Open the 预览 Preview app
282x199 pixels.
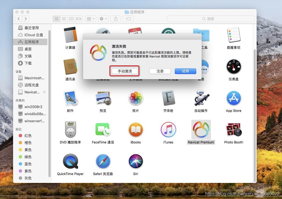tap(103, 98)
